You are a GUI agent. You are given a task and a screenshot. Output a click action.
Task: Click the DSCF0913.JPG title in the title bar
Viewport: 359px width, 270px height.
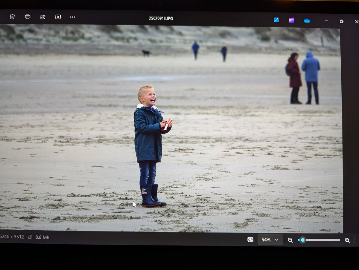point(160,18)
